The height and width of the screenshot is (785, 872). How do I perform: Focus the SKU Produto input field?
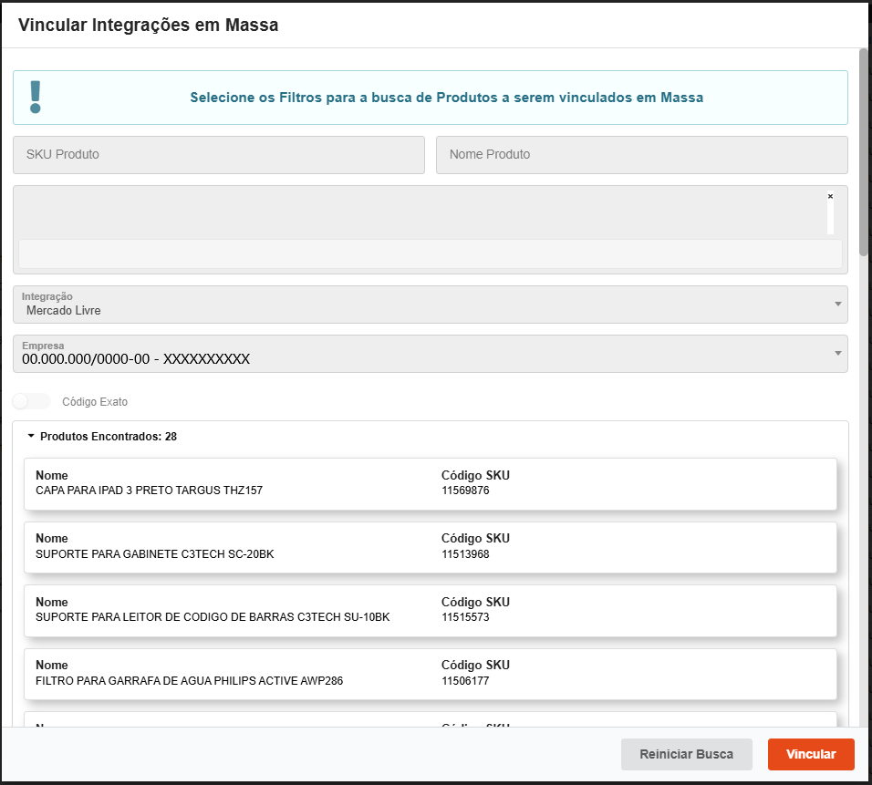(x=219, y=155)
